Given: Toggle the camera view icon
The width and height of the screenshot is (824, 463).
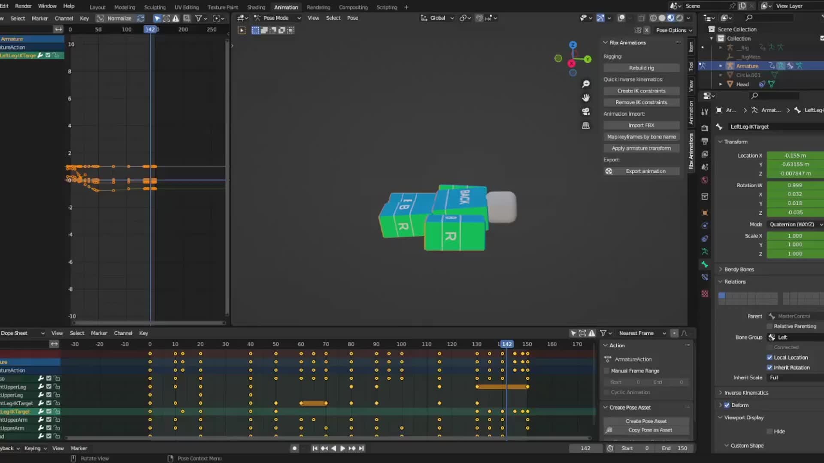Looking at the screenshot, I should click(586, 111).
